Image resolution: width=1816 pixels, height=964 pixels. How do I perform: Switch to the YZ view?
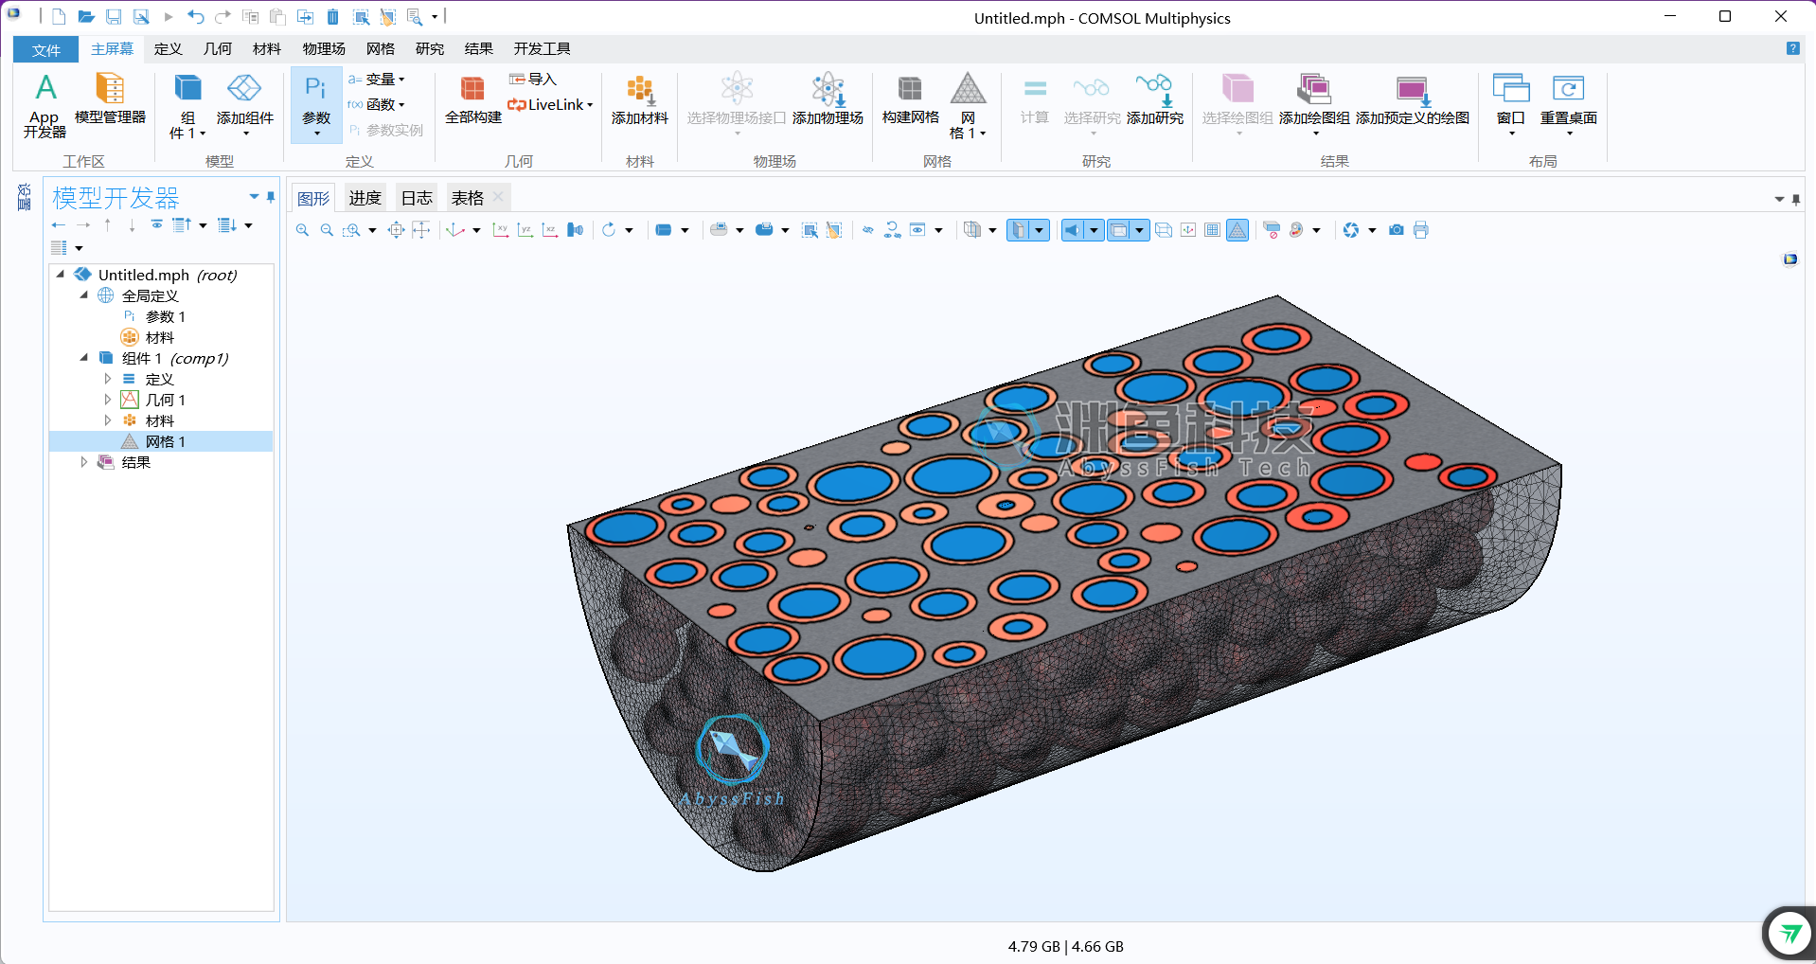525,230
